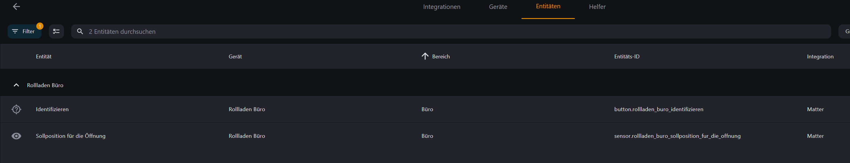Go back using the arrow icon
The width and height of the screenshot is (850, 163).
tap(16, 7)
